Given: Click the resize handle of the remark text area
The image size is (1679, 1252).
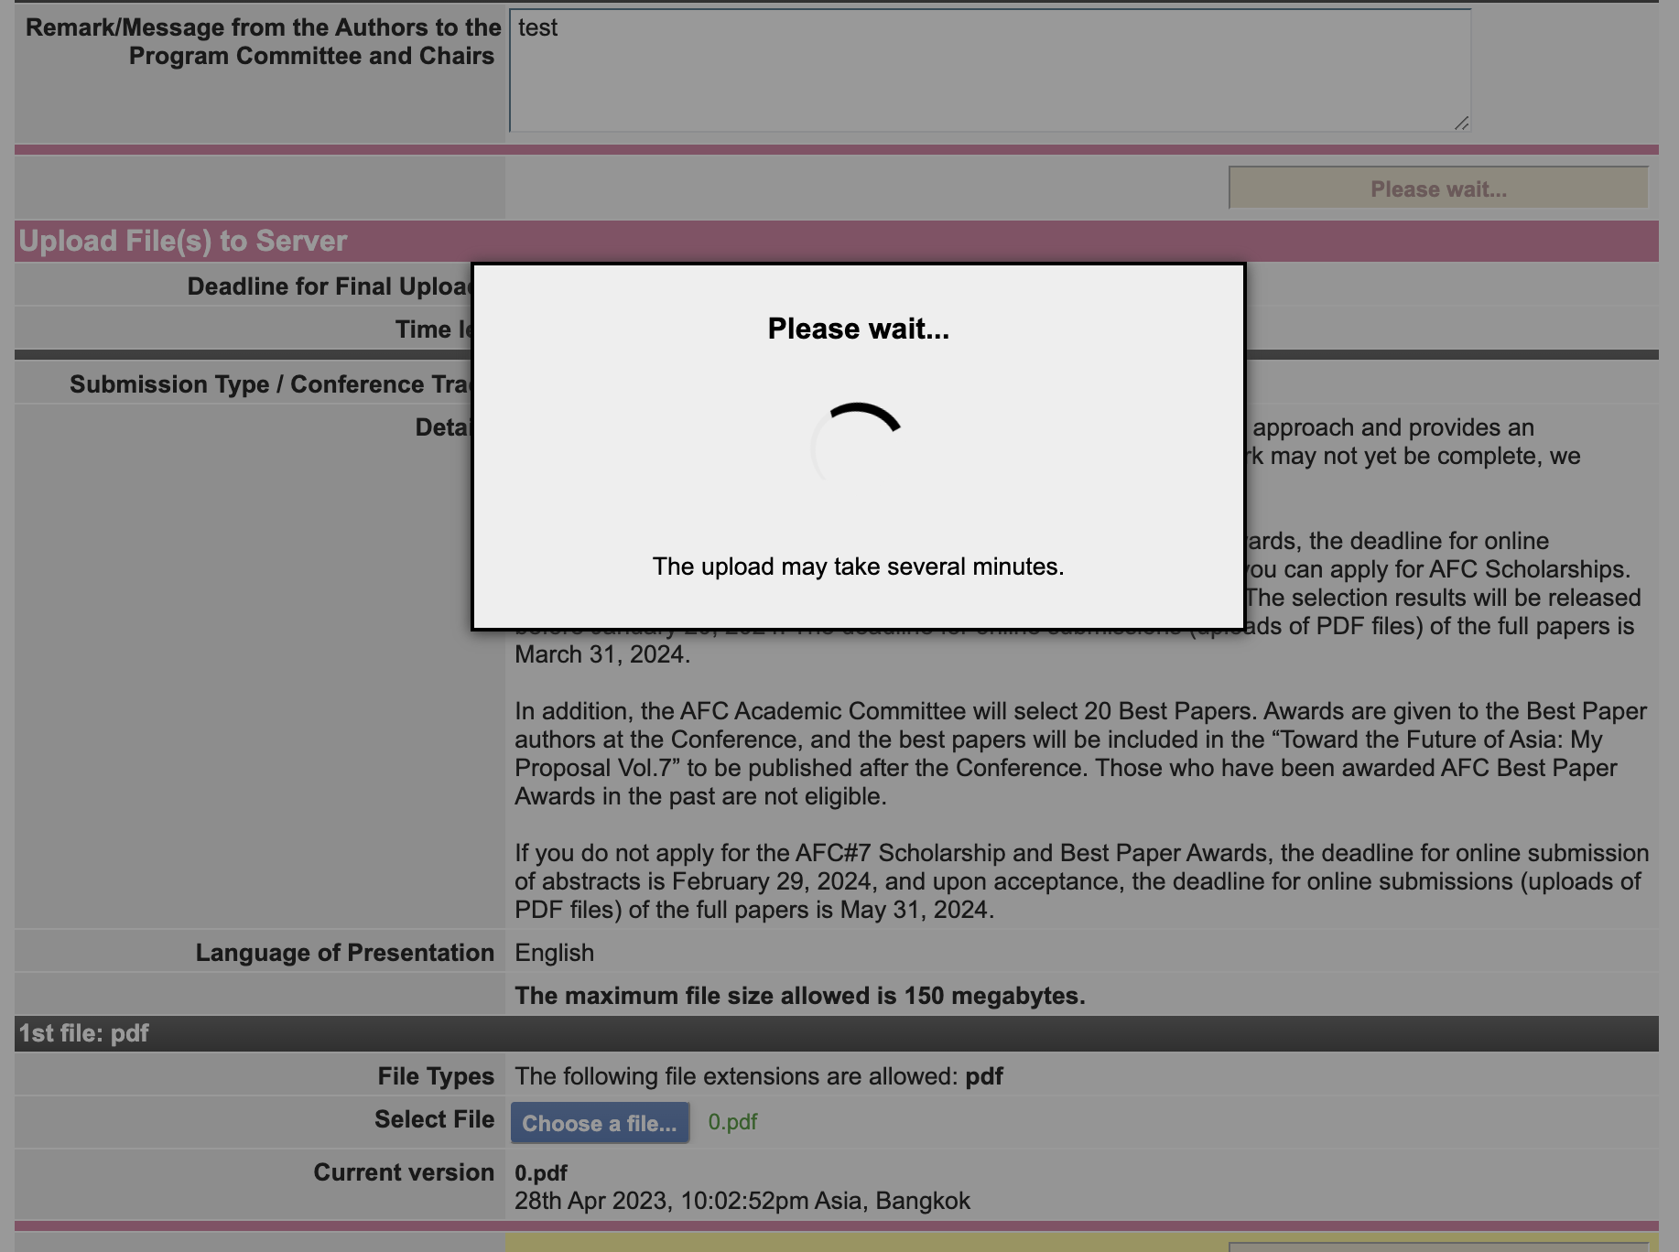Looking at the screenshot, I should tap(1461, 123).
